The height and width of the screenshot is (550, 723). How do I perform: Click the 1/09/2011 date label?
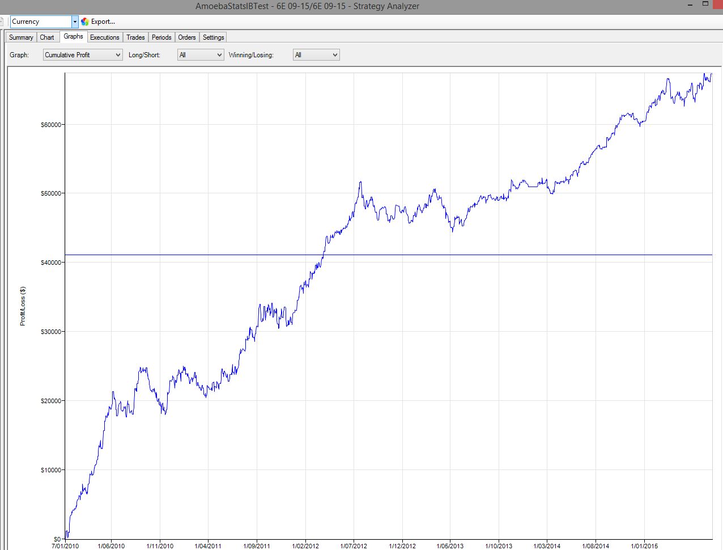[x=257, y=546]
